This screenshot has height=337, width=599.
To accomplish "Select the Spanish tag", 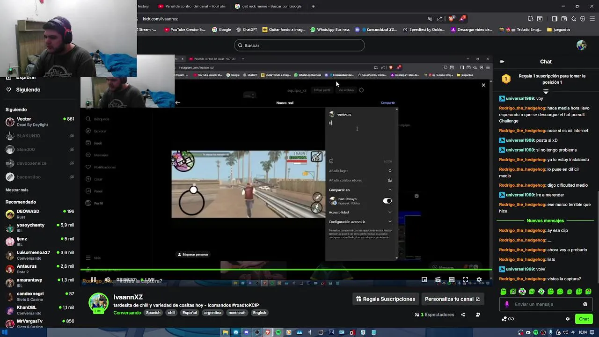I will pyautogui.click(x=153, y=313).
